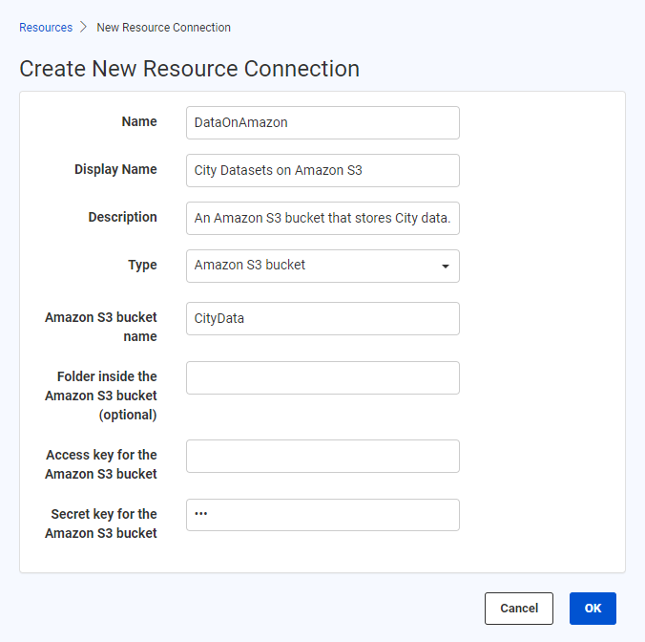645x642 pixels.
Task: Confirm the form with the OK button
Action: 593,609
